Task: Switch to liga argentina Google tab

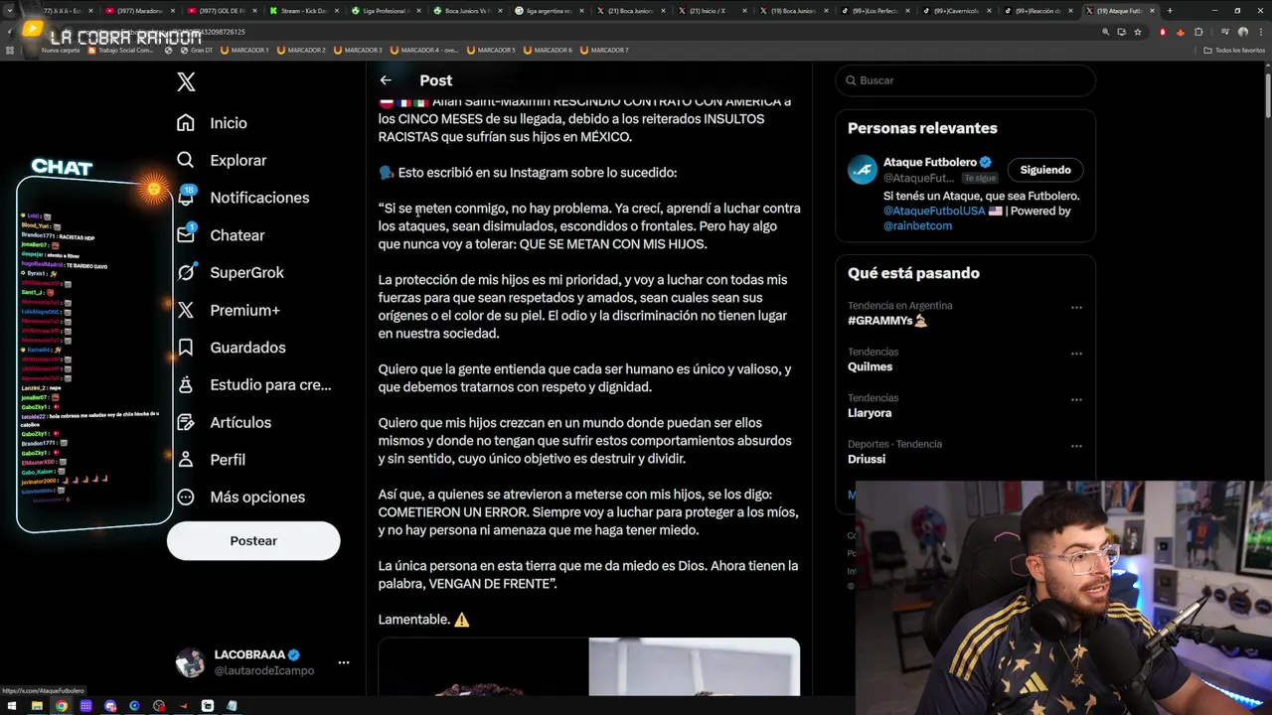Action: (x=550, y=11)
